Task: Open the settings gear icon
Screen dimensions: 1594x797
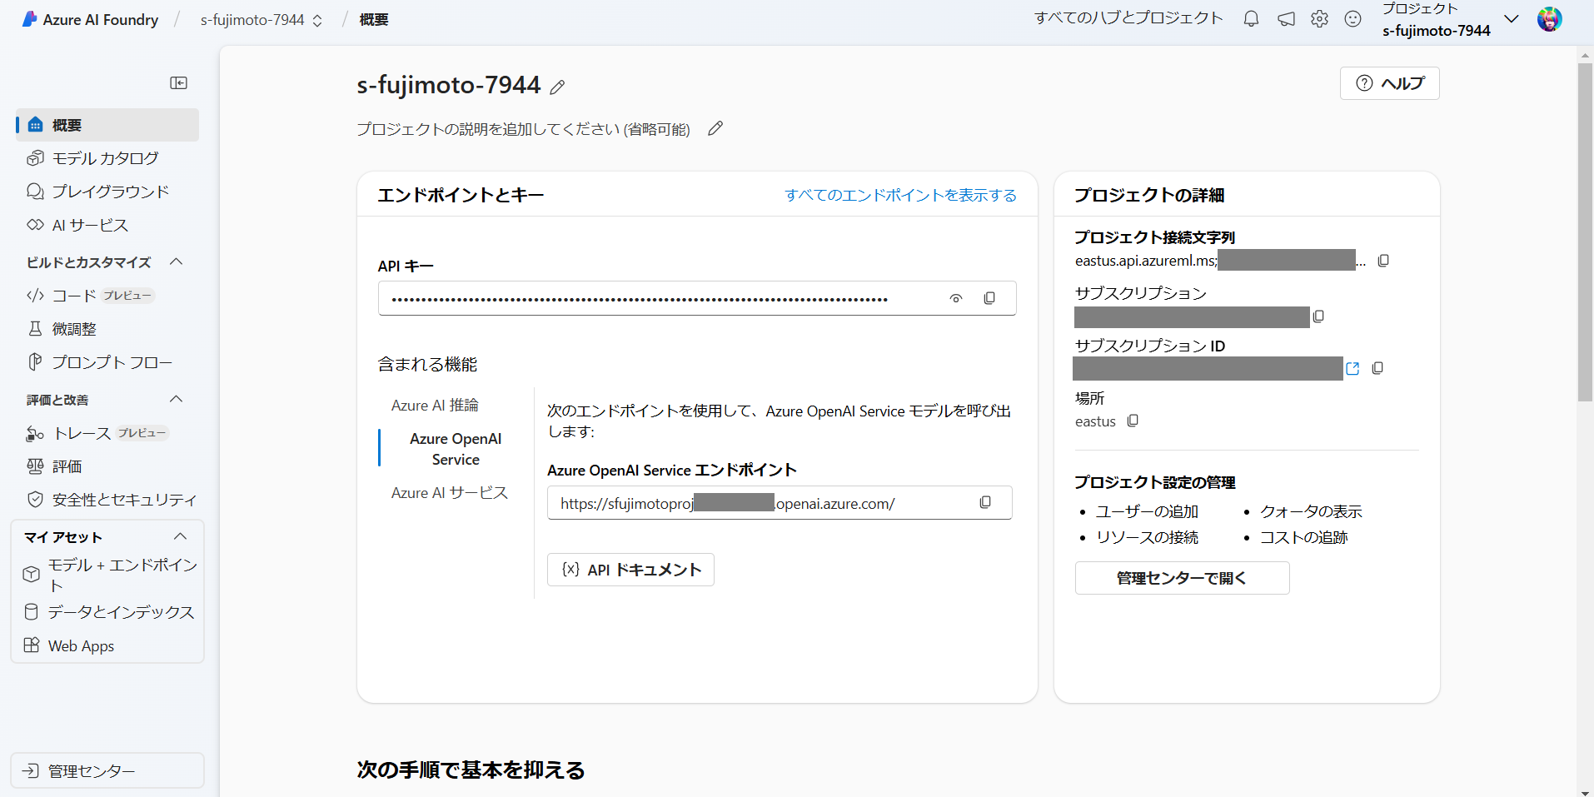Action: pyautogui.click(x=1319, y=19)
